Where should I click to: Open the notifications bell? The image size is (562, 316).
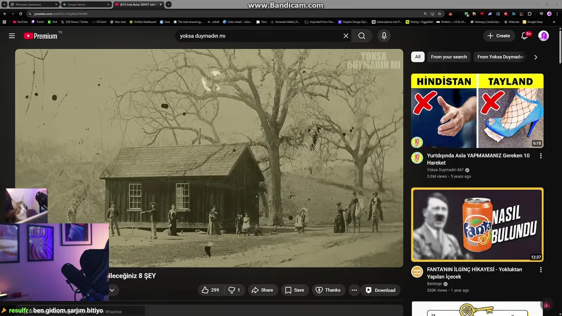tap(525, 36)
